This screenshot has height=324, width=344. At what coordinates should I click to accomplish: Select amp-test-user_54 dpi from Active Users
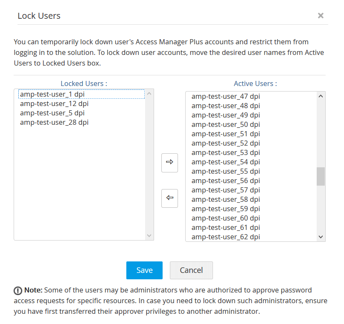pyautogui.click(x=225, y=162)
